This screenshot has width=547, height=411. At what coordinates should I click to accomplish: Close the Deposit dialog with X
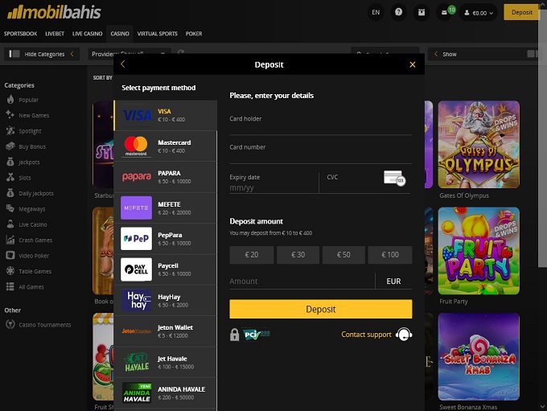(x=413, y=64)
